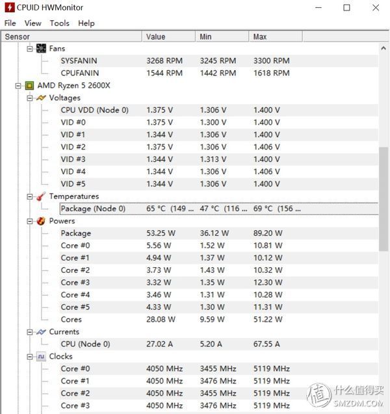Screen dimensions: 390x414
Task: Click the Clocks square-wave icon
Action: [x=41, y=356]
